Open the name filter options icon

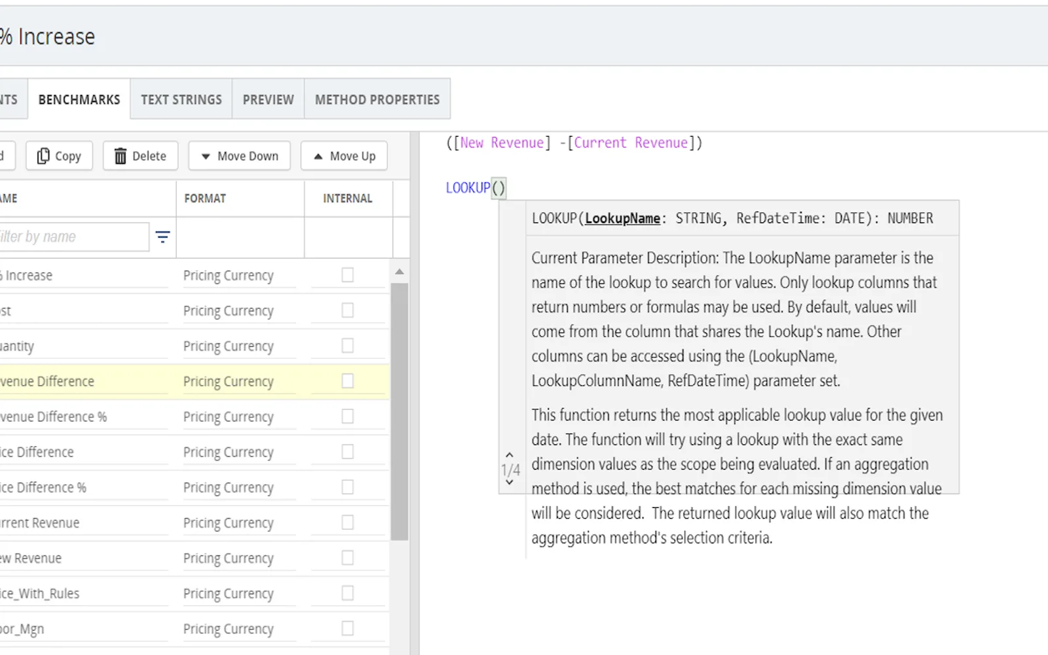(x=162, y=236)
